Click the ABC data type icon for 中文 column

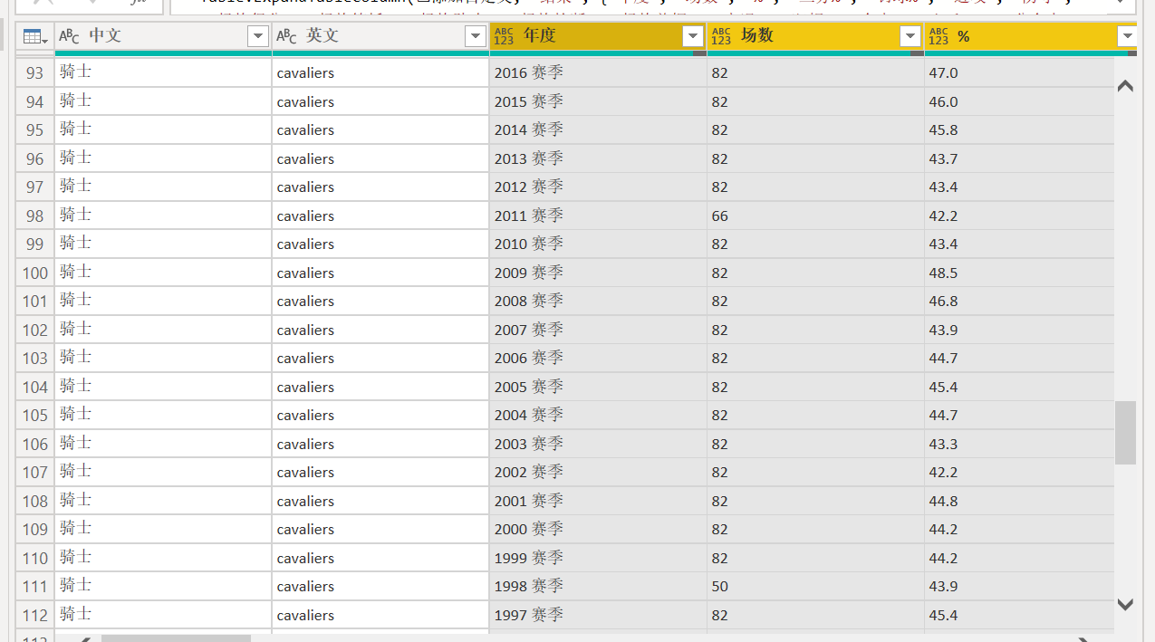[69, 36]
